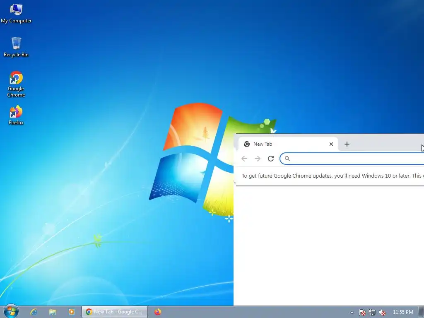Click Chrome's back arrow button

244,159
